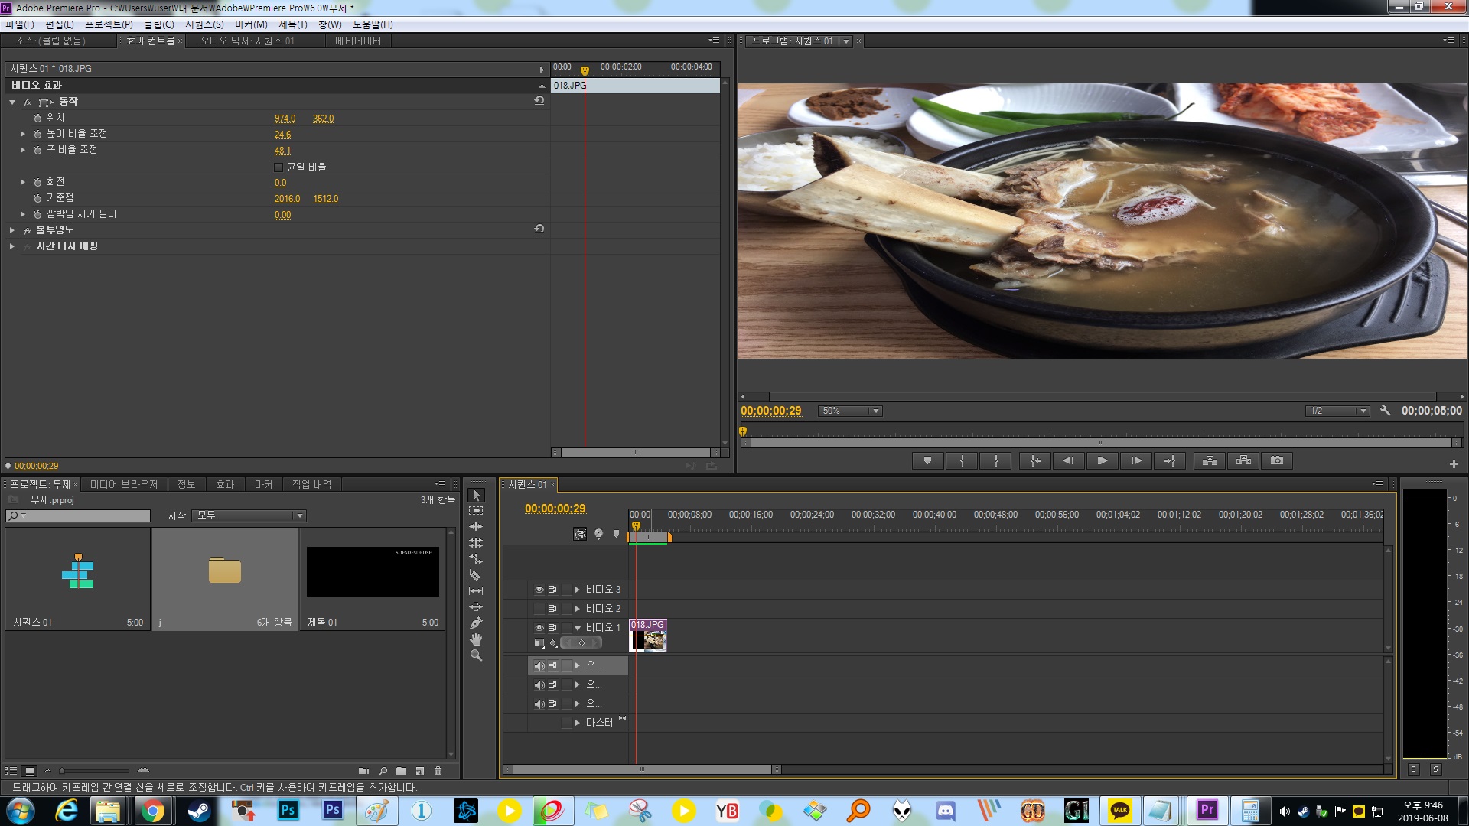Select the Ripple Edit tool
This screenshot has width=1469, height=826.
(x=475, y=527)
